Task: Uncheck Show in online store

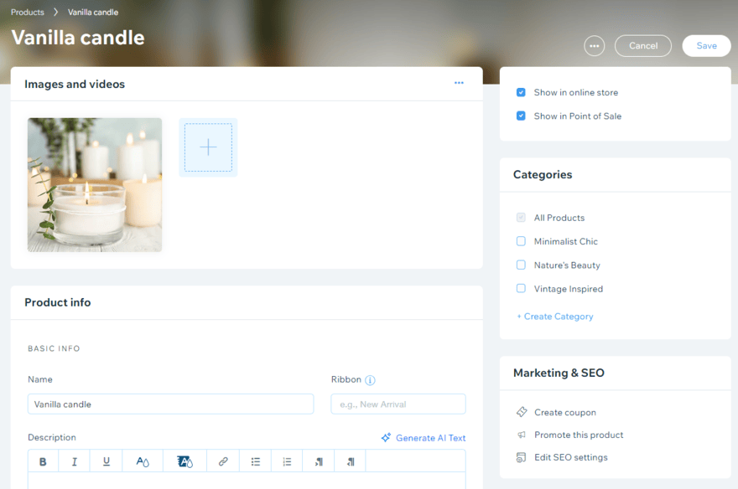Action: (521, 94)
